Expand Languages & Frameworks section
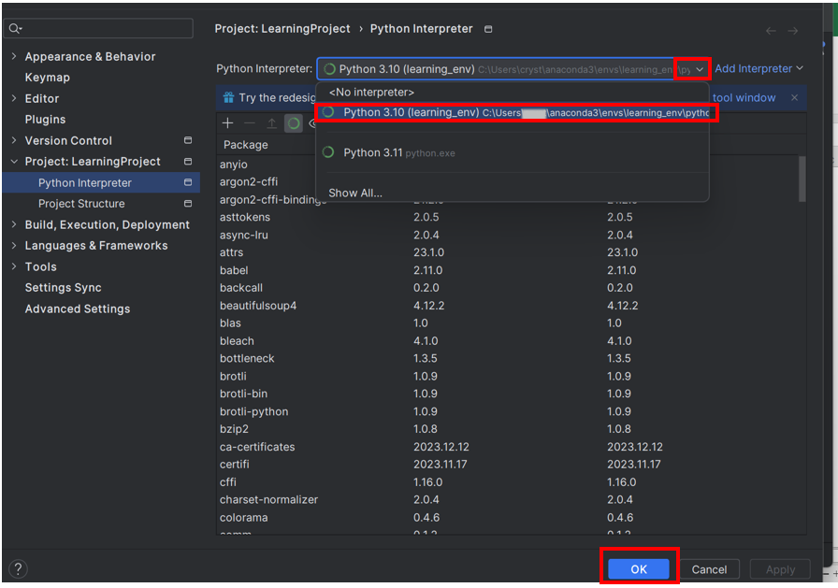Viewport: 838px width, 588px height. 14,246
